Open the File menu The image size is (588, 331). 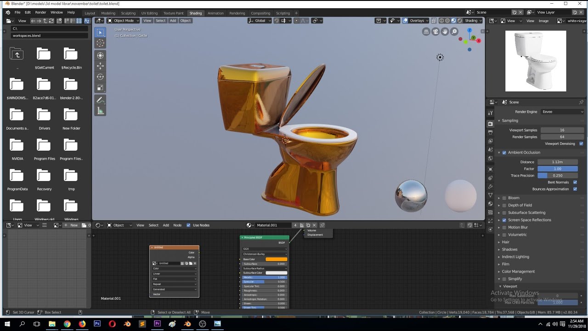point(17,12)
